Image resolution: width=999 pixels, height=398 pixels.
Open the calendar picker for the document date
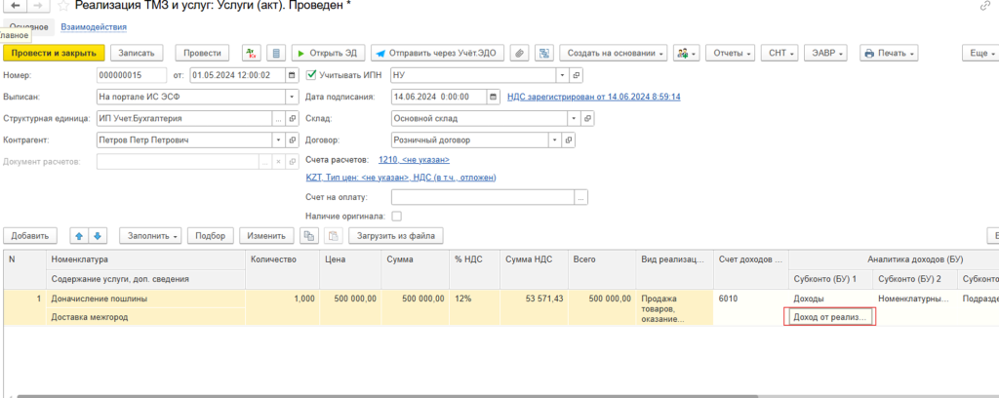(x=291, y=75)
